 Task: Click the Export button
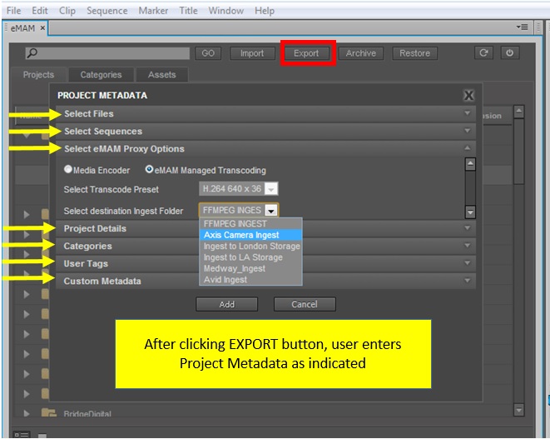point(306,53)
